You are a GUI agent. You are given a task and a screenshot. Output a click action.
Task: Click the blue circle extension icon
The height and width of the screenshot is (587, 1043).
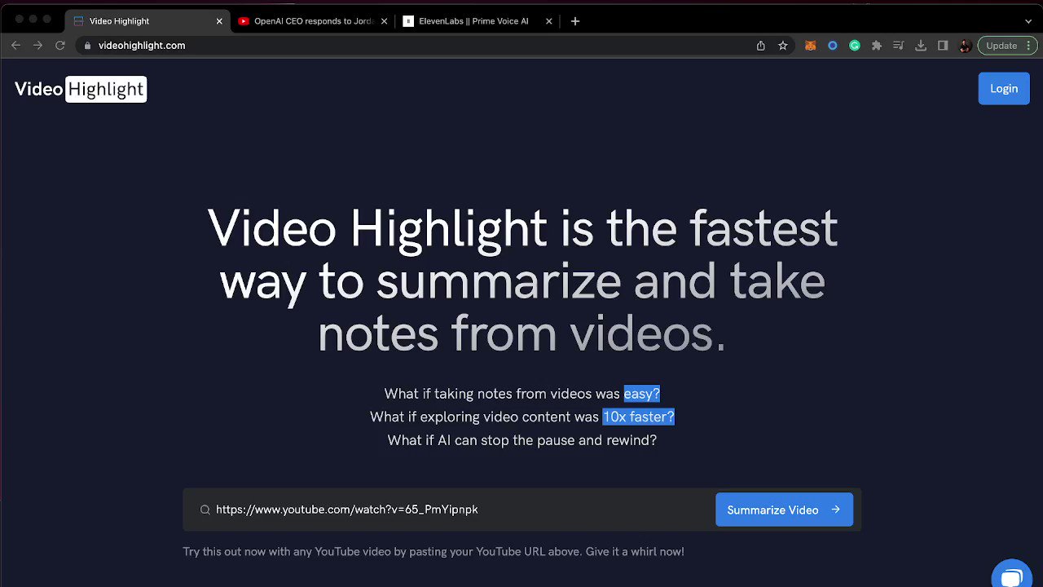(833, 46)
